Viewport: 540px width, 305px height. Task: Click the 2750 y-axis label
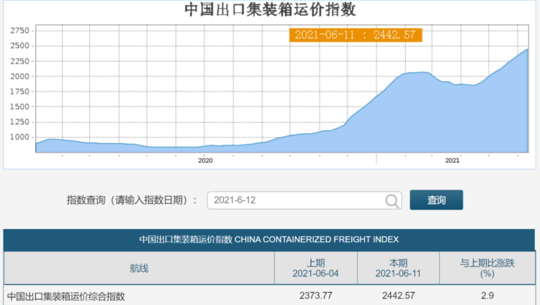point(19,31)
